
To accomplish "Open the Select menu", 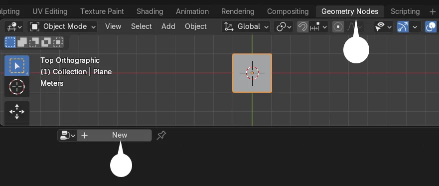I will [x=142, y=26].
